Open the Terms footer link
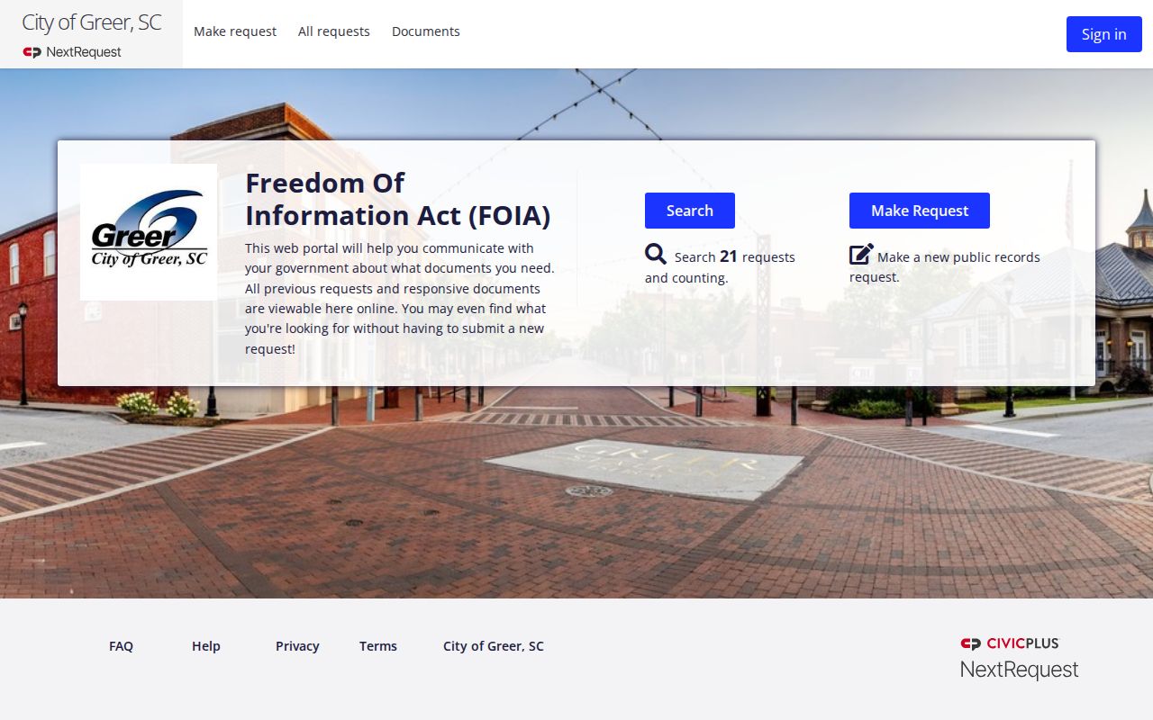Screen dimensions: 1153x720 pos(378,646)
